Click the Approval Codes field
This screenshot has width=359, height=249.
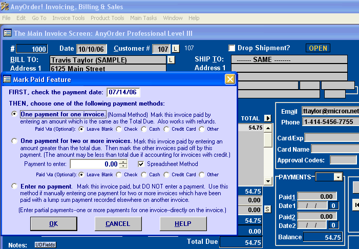343,160
